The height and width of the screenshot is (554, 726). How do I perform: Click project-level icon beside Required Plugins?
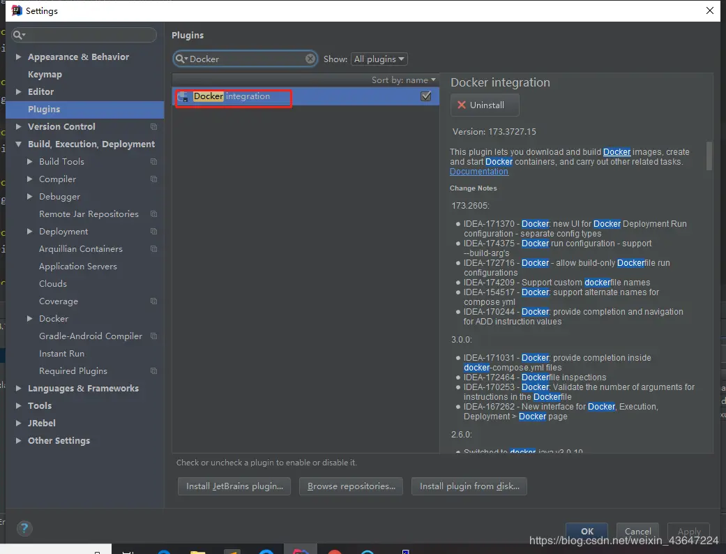pos(153,371)
